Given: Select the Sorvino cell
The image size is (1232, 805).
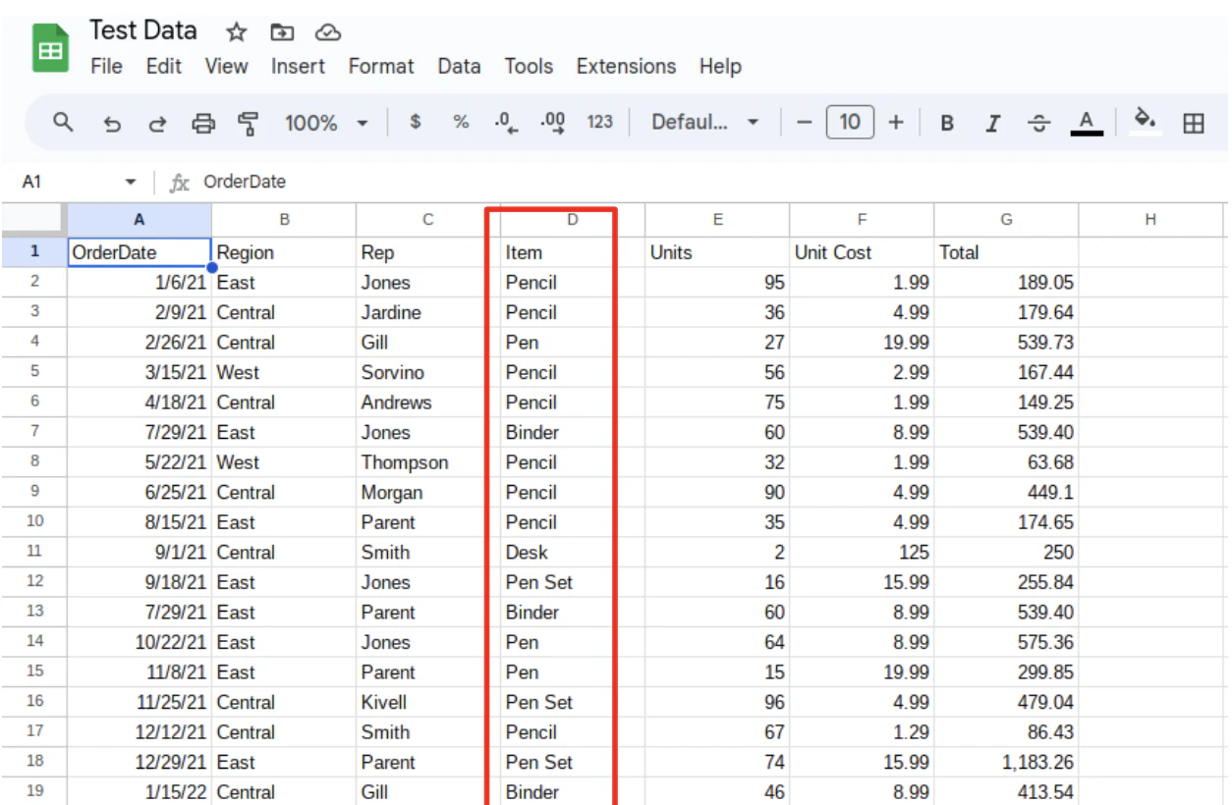Looking at the screenshot, I should pyautogui.click(x=428, y=372).
